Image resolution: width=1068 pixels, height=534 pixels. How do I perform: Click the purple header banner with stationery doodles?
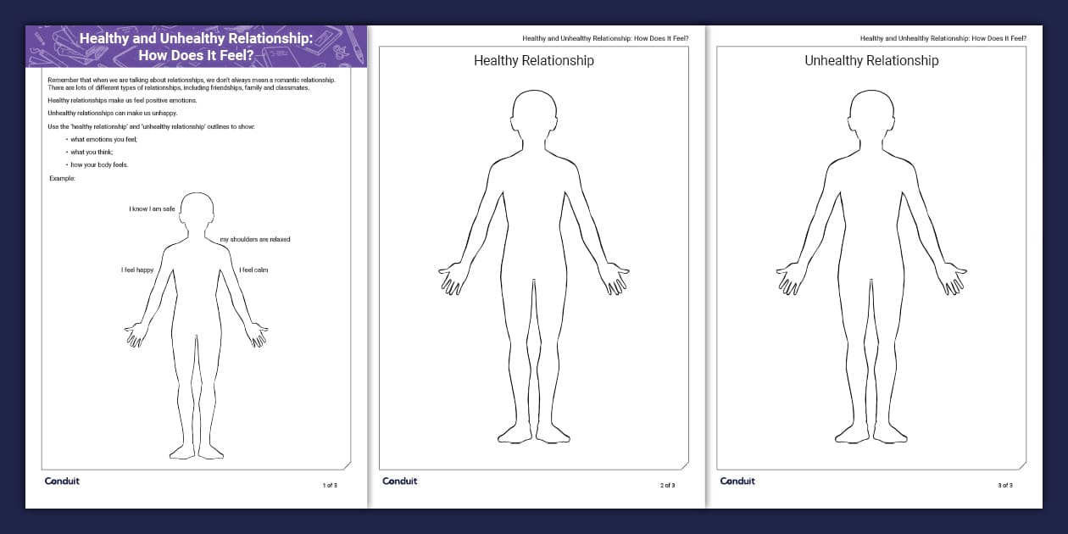(197, 47)
